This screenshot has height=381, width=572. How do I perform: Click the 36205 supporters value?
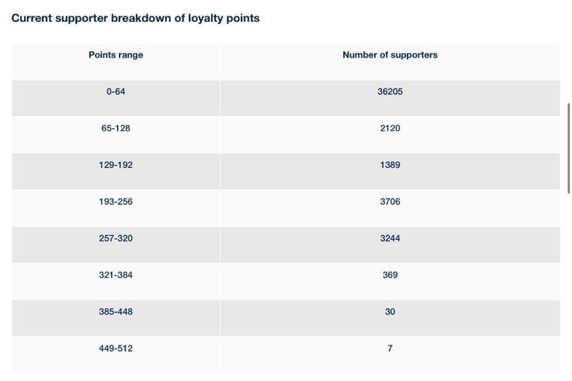(390, 91)
